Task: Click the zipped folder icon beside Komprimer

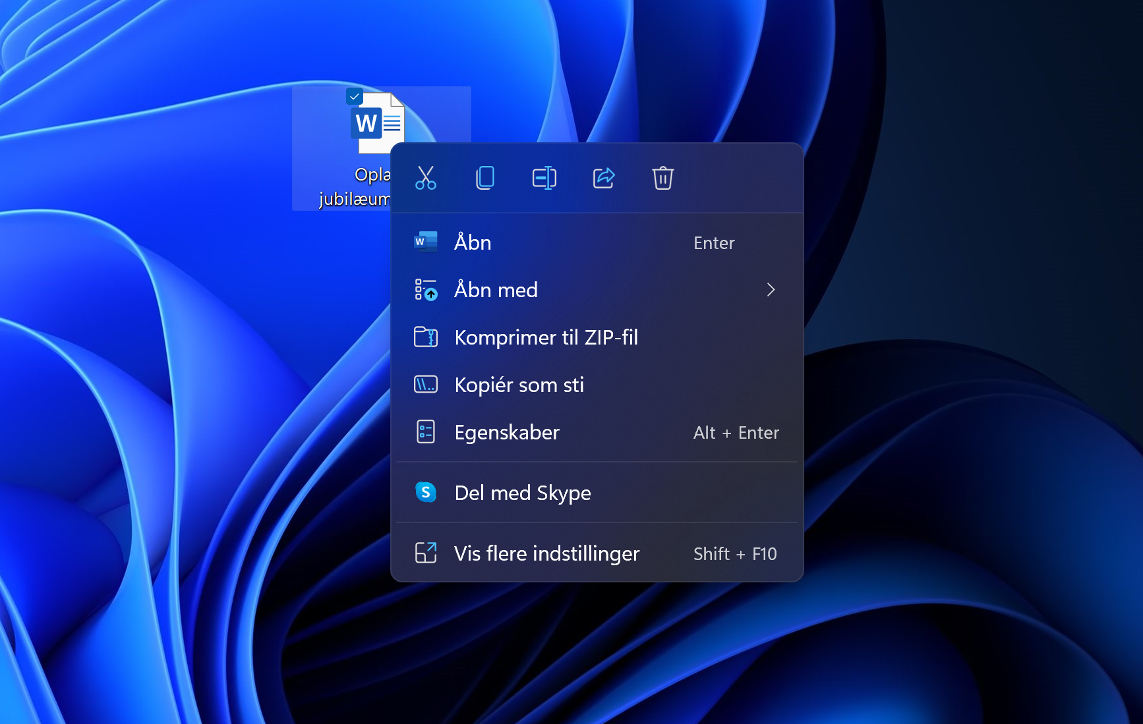Action: pyautogui.click(x=426, y=337)
